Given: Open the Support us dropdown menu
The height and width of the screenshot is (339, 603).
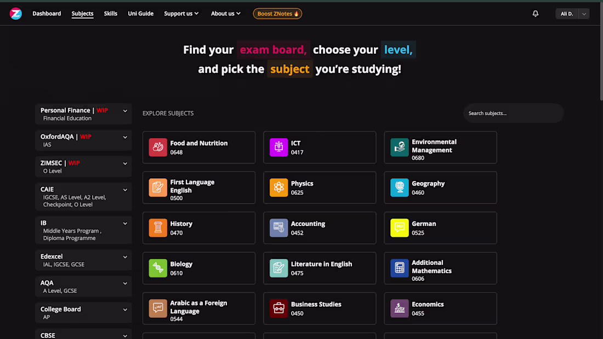Looking at the screenshot, I should coord(181,14).
